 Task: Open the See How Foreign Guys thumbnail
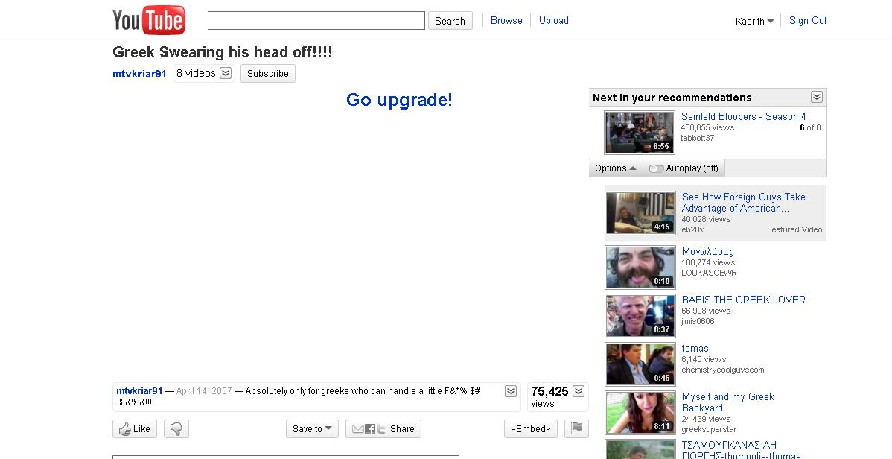tap(640, 213)
